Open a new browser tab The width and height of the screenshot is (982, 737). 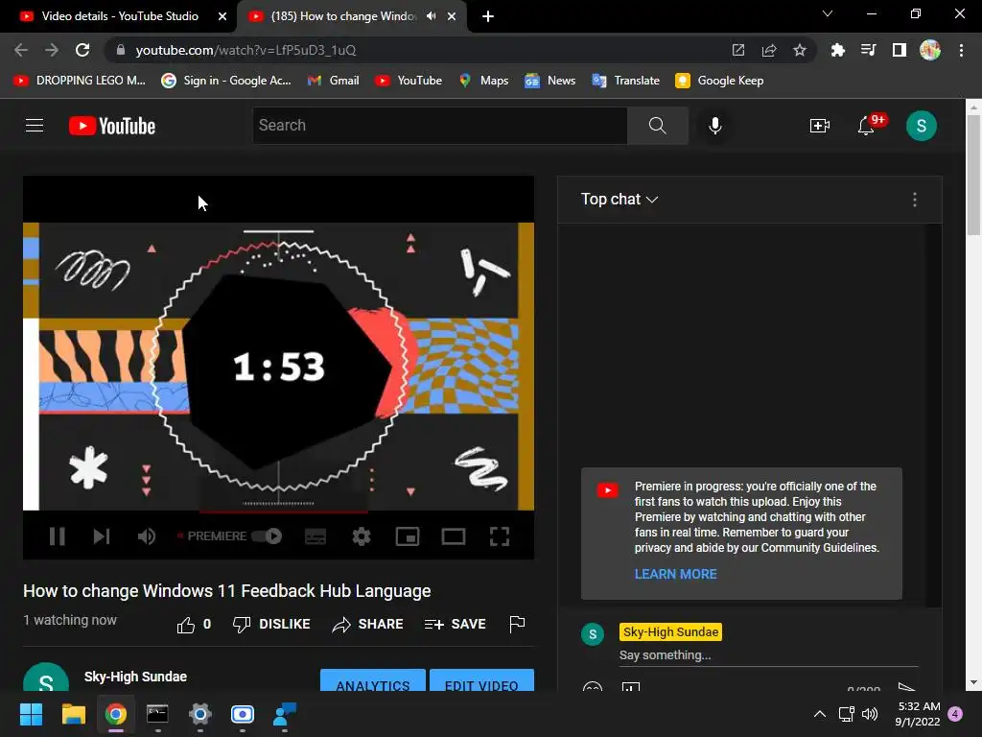click(x=488, y=16)
